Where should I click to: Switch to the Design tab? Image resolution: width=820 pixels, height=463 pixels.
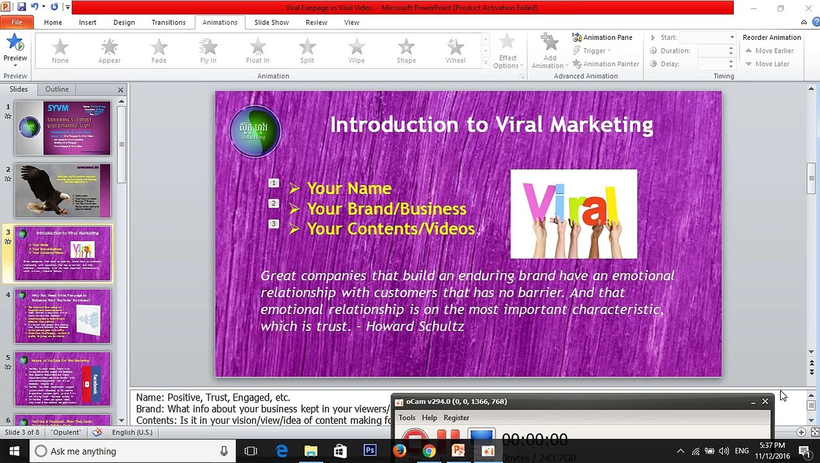point(124,22)
